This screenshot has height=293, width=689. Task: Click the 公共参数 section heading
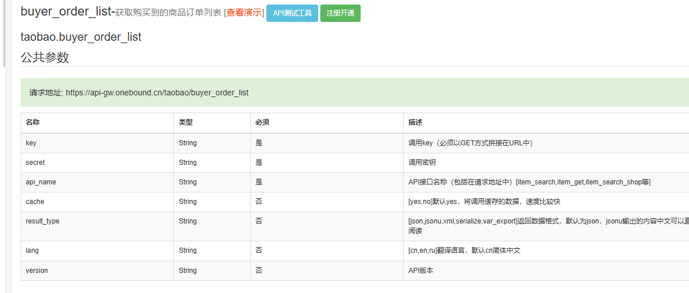[x=45, y=57]
